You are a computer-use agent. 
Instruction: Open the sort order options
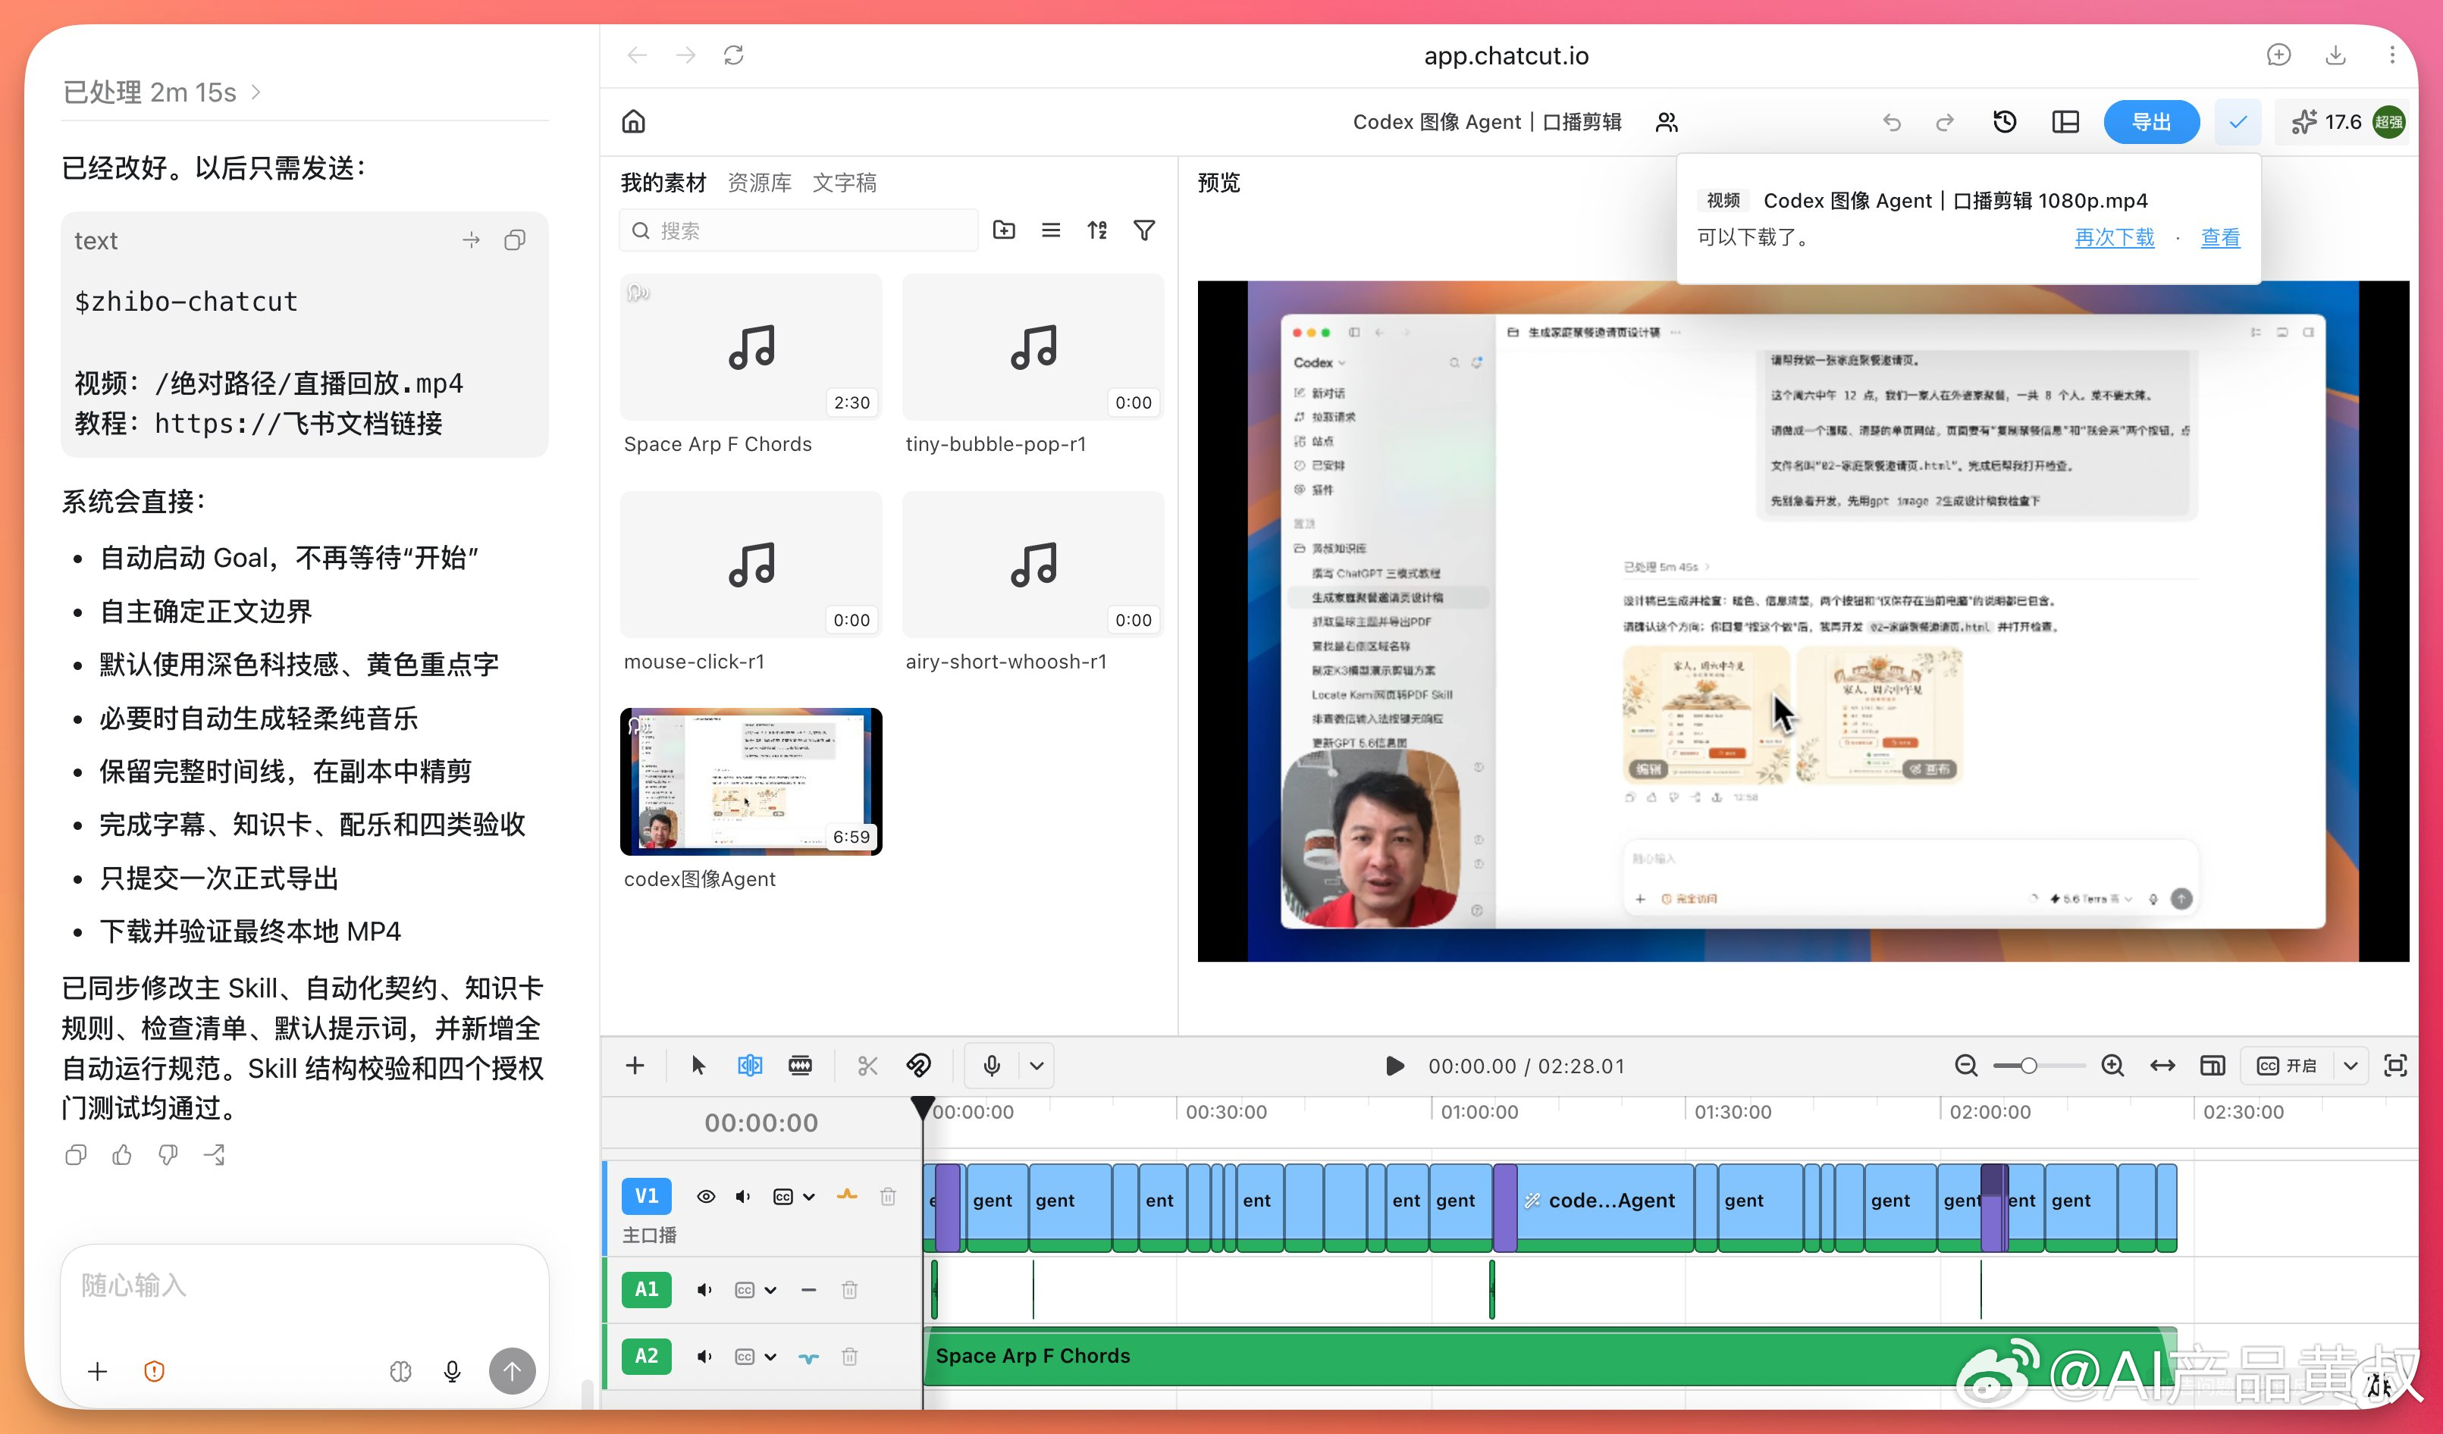[1097, 230]
